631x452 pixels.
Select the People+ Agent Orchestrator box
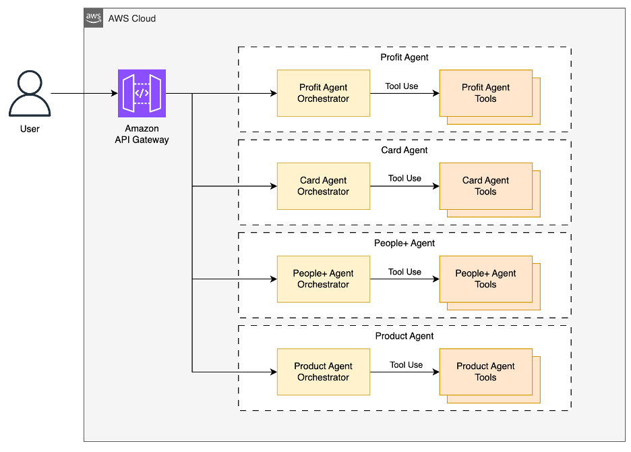tap(324, 279)
